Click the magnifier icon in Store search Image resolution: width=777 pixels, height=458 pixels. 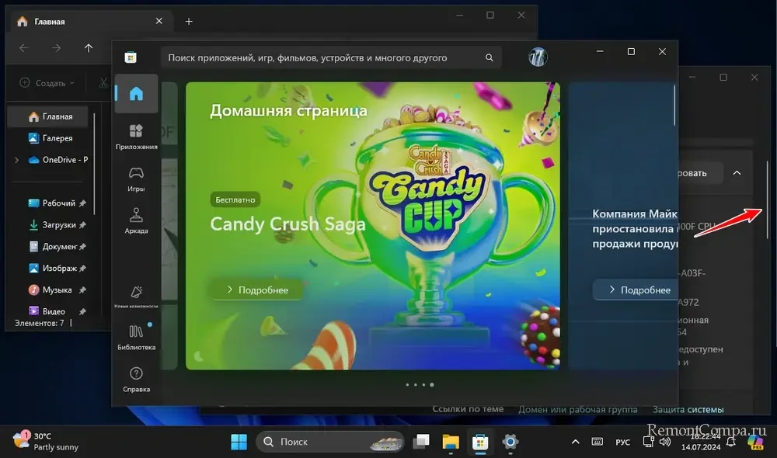(489, 58)
